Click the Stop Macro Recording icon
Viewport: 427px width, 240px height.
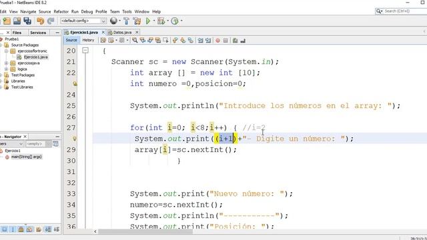point(226,41)
